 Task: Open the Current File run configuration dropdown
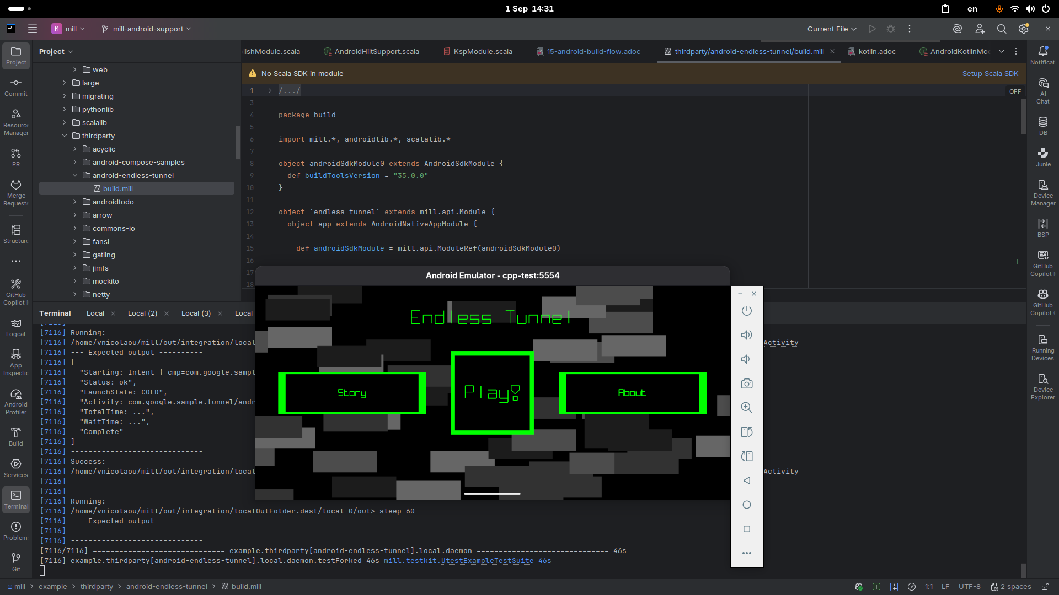(832, 29)
